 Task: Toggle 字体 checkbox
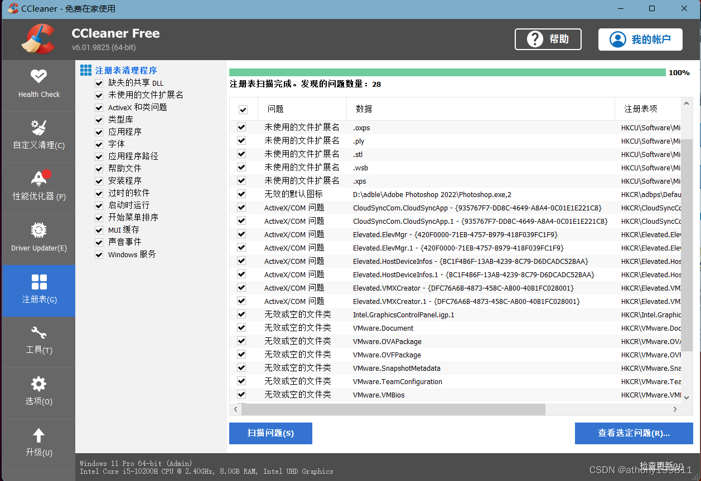click(x=99, y=144)
